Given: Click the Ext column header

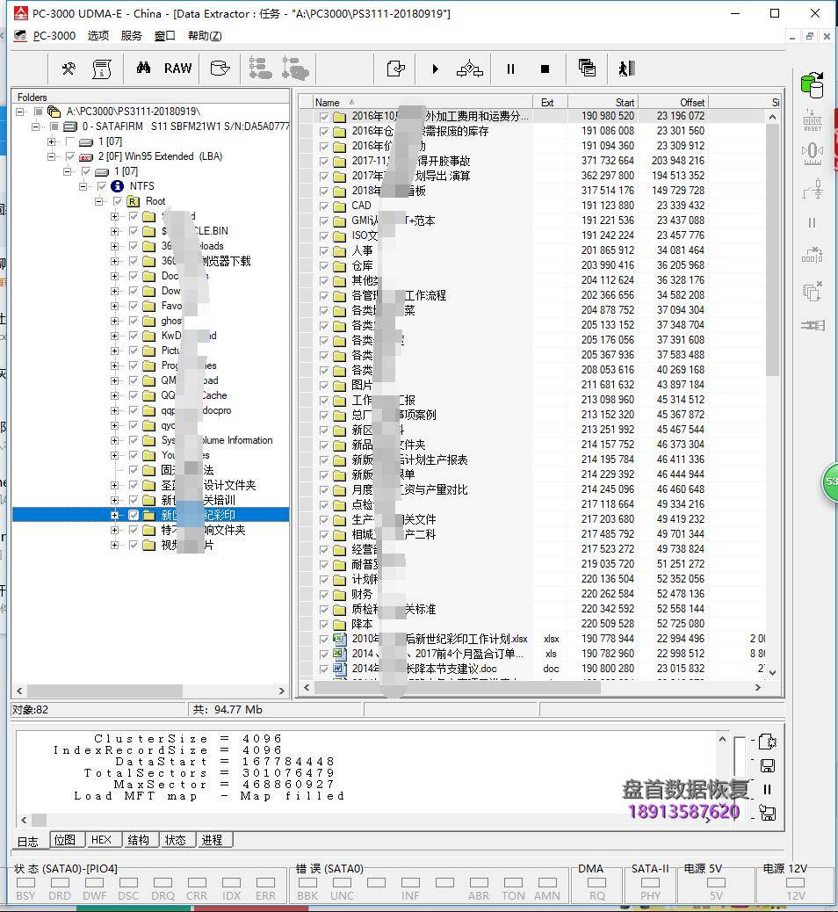Looking at the screenshot, I should click(549, 102).
